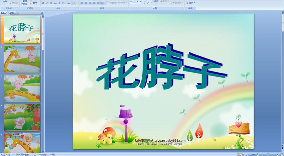This screenshot has width=284, height=156.
Task: Select slide 1 thumbnail with 花脖子 title
Action: 22,30
